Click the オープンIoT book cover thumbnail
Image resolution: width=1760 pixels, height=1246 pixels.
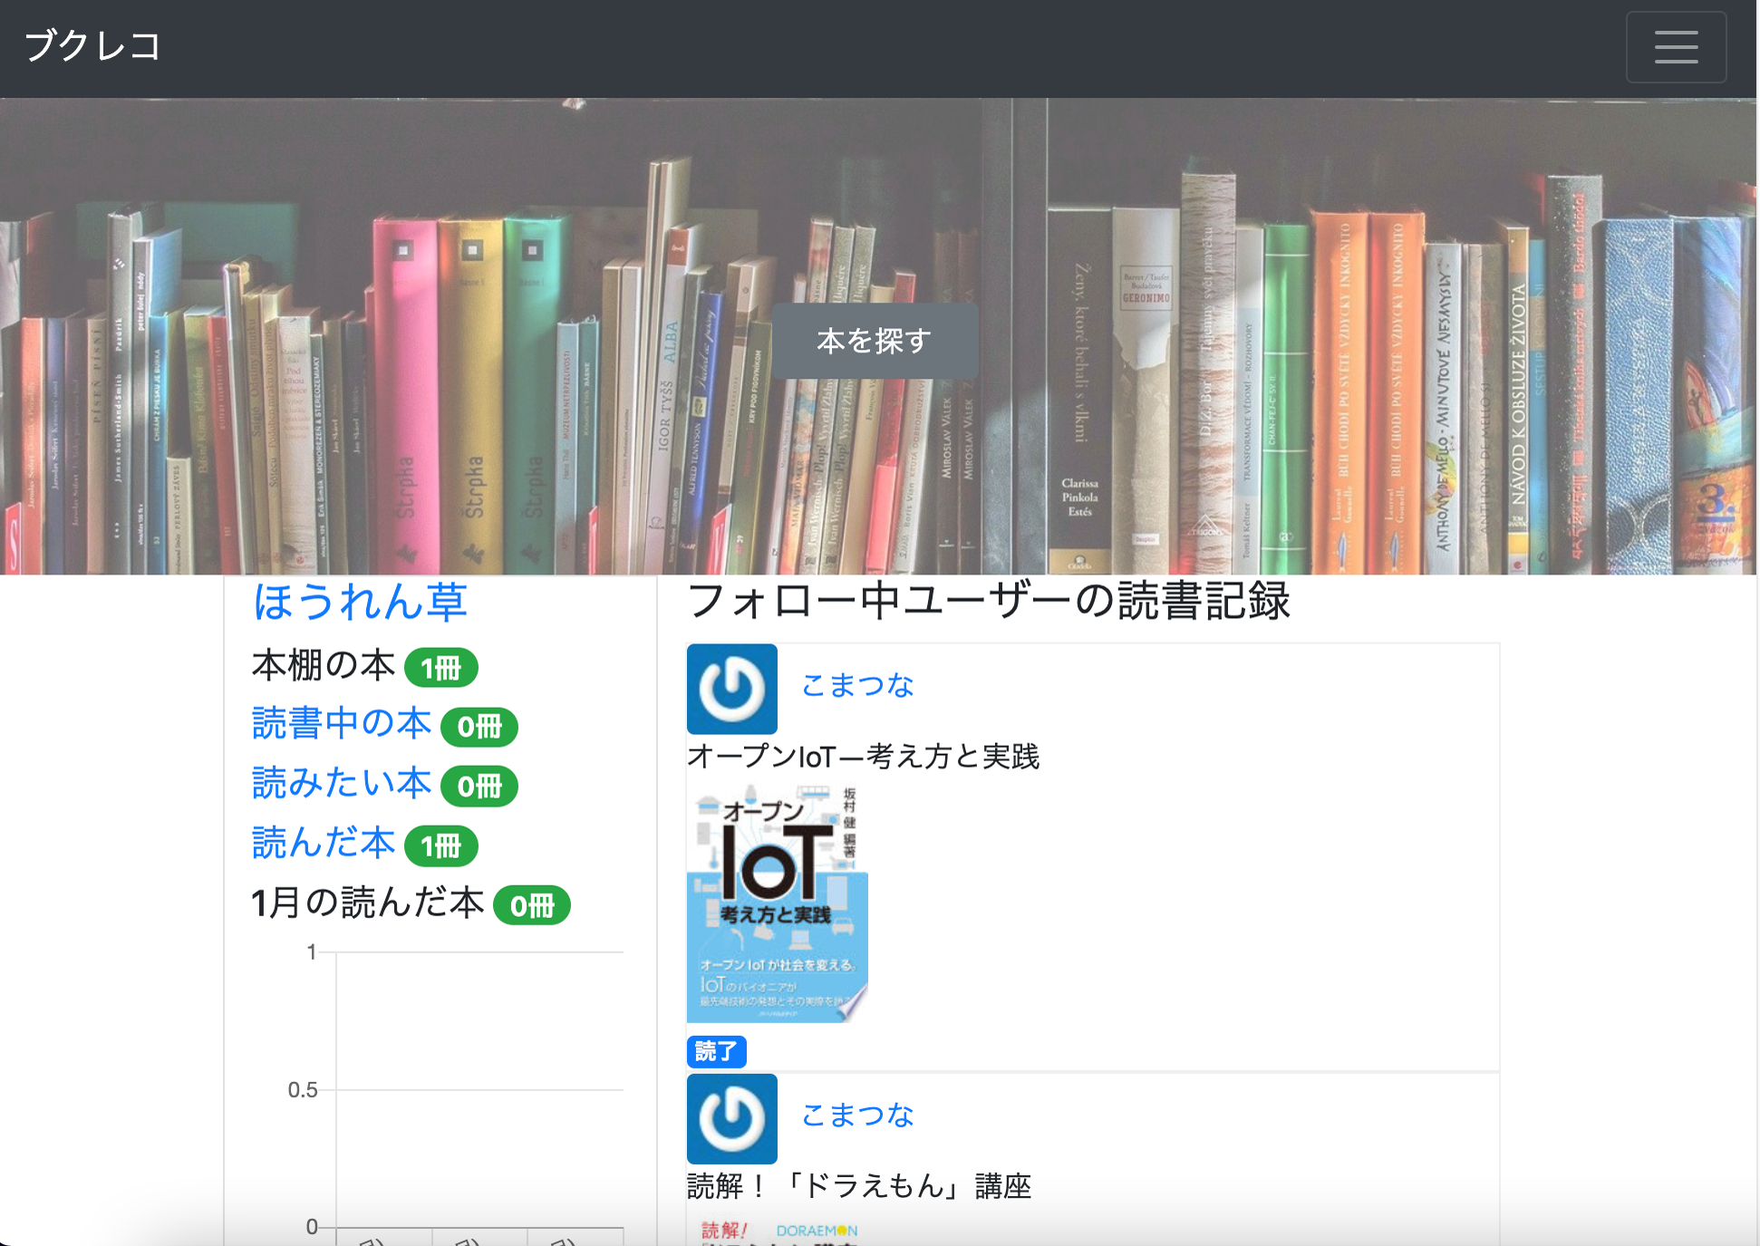click(x=777, y=903)
